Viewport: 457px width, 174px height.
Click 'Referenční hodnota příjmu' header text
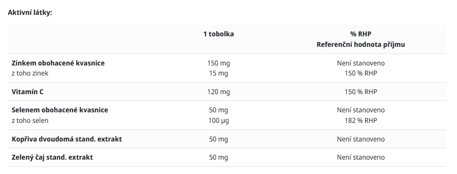[x=361, y=45]
